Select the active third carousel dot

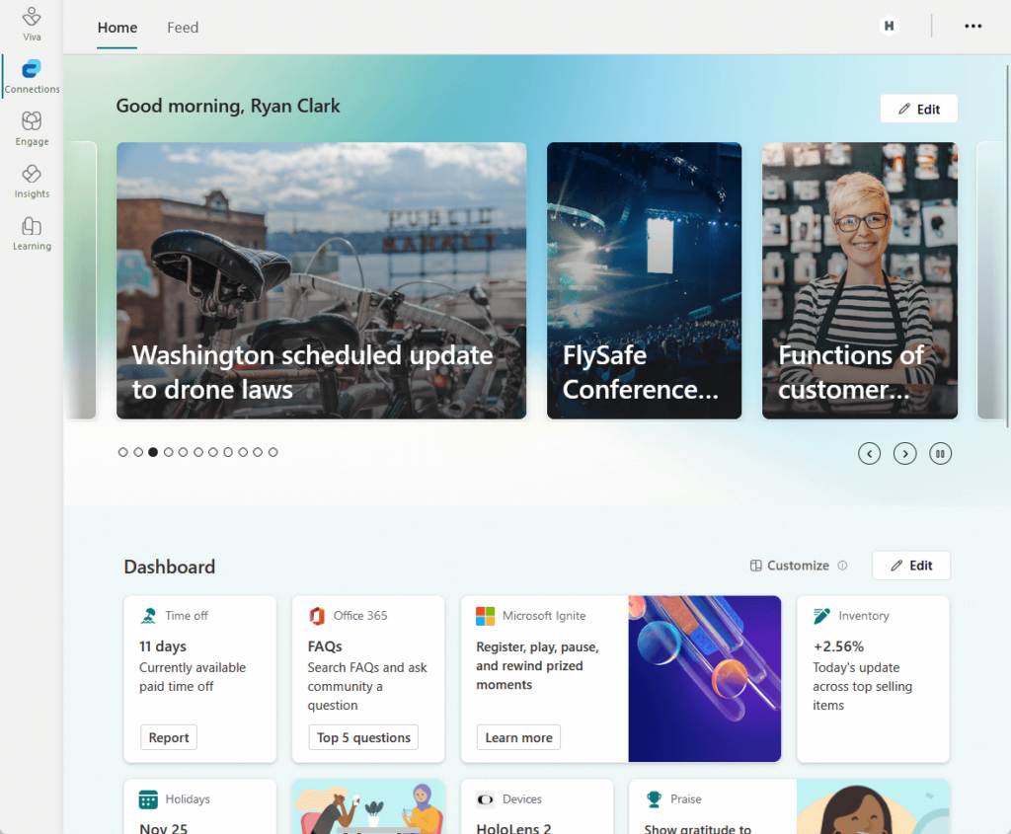(x=153, y=452)
